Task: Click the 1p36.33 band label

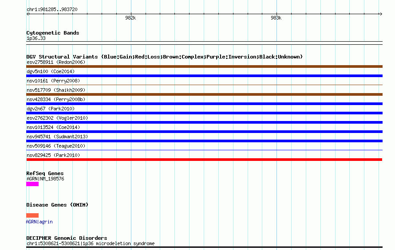Action: point(36,39)
